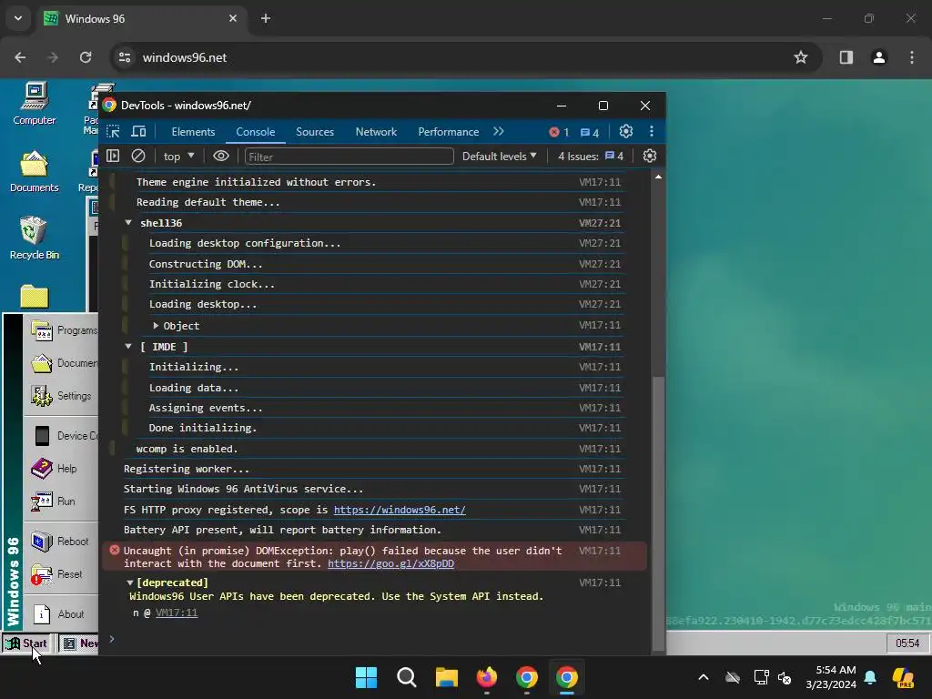Choose Run in the Start menu

[x=61, y=501]
